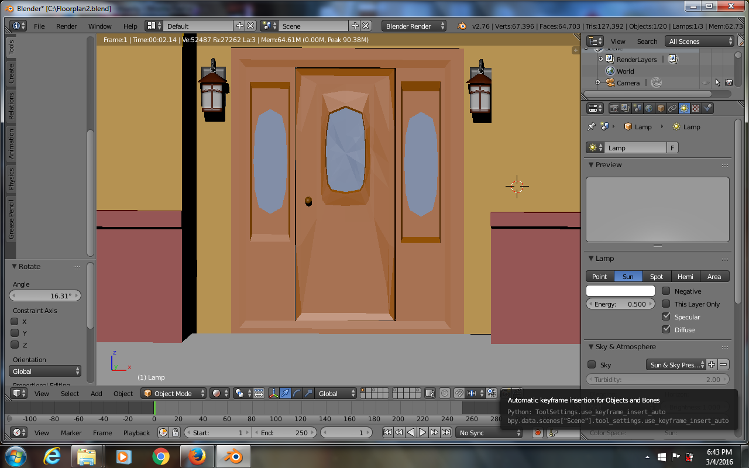749x468 pixels.
Task: Pin the properties context with pushpin icon
Action: pos(592,126)
